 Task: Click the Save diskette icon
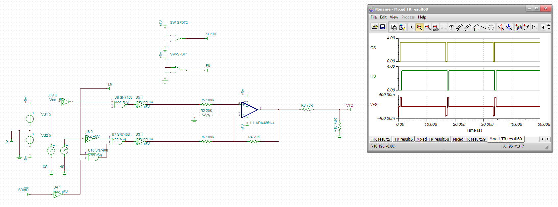coord(383,27)
